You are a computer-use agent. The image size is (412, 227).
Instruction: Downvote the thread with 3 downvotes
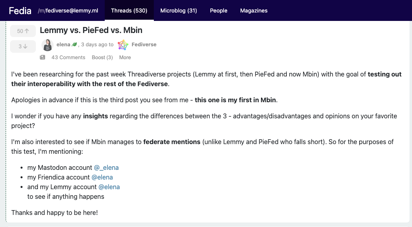coord(23,46)
